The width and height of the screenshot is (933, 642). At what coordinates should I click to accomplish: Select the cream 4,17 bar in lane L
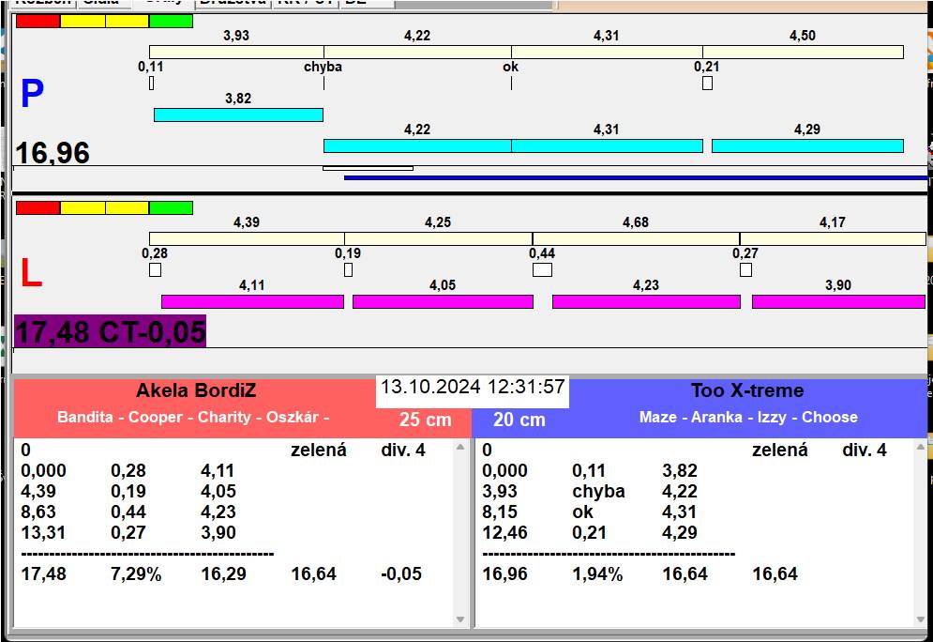coord(833,238)
